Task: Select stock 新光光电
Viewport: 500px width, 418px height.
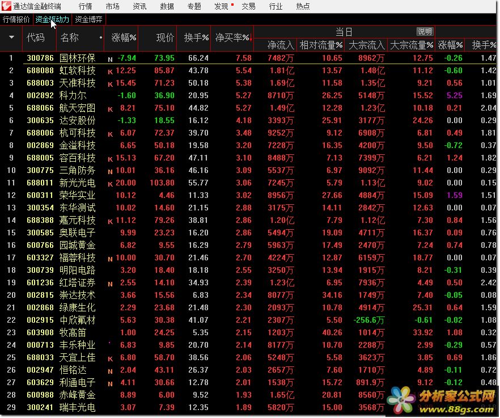Action: 78,183
